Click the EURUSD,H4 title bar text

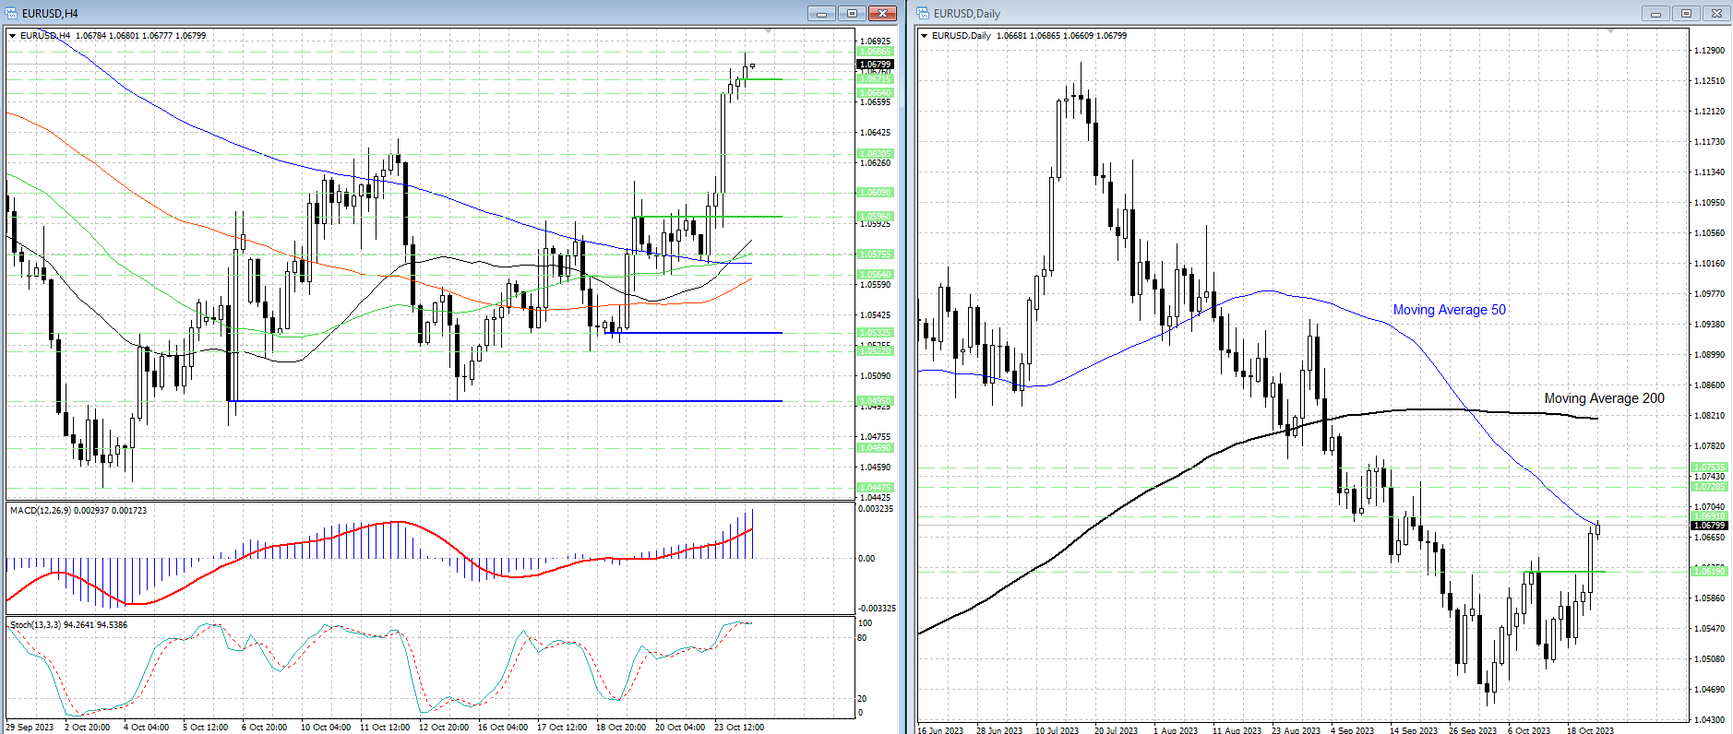(50, 14)
